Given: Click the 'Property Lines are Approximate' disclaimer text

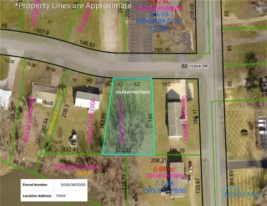Looking at the screenshot, I should [73, 6].
